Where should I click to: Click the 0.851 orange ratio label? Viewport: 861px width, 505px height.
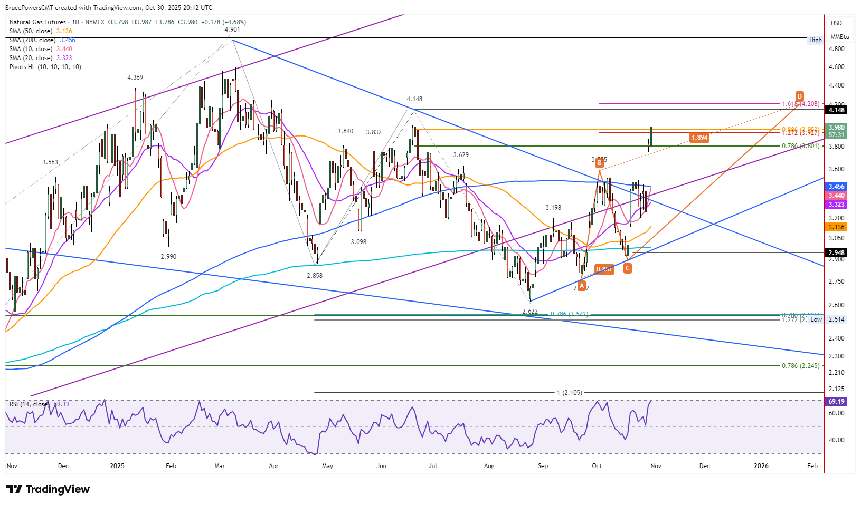(604, 269)
